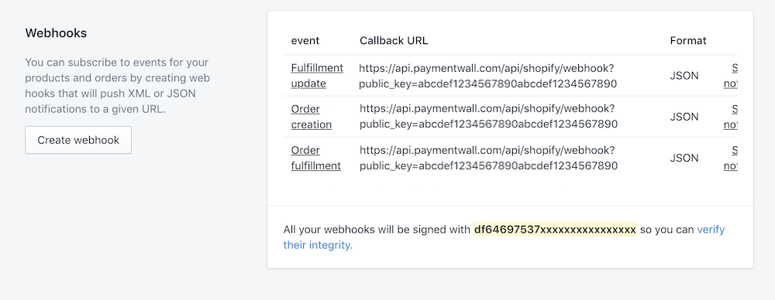
Task: Click the Order fulfillment callback URL text
Action: point(488,158)
